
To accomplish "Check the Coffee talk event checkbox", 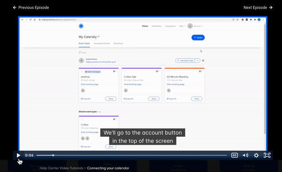I will point(125,71).
